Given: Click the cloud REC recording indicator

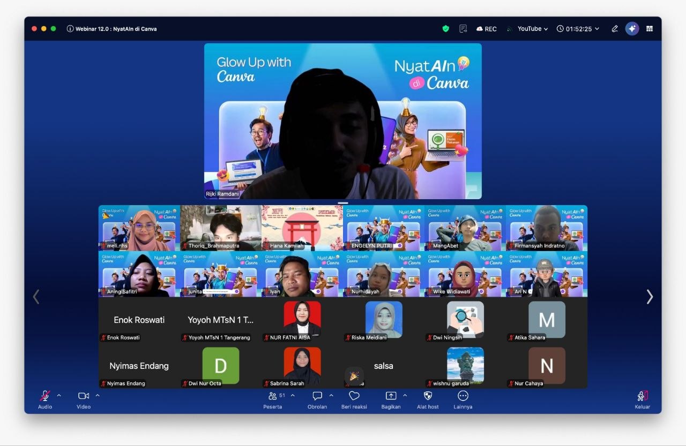Looking at the screenshot, I should [486, 29].
